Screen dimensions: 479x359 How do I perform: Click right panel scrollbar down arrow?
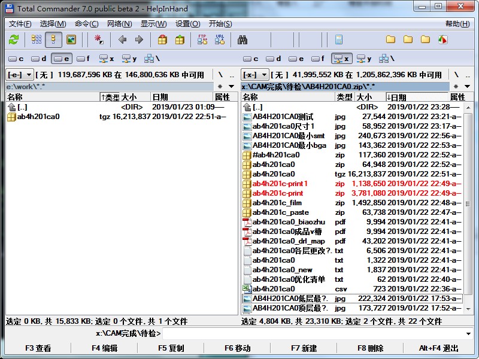468,309
